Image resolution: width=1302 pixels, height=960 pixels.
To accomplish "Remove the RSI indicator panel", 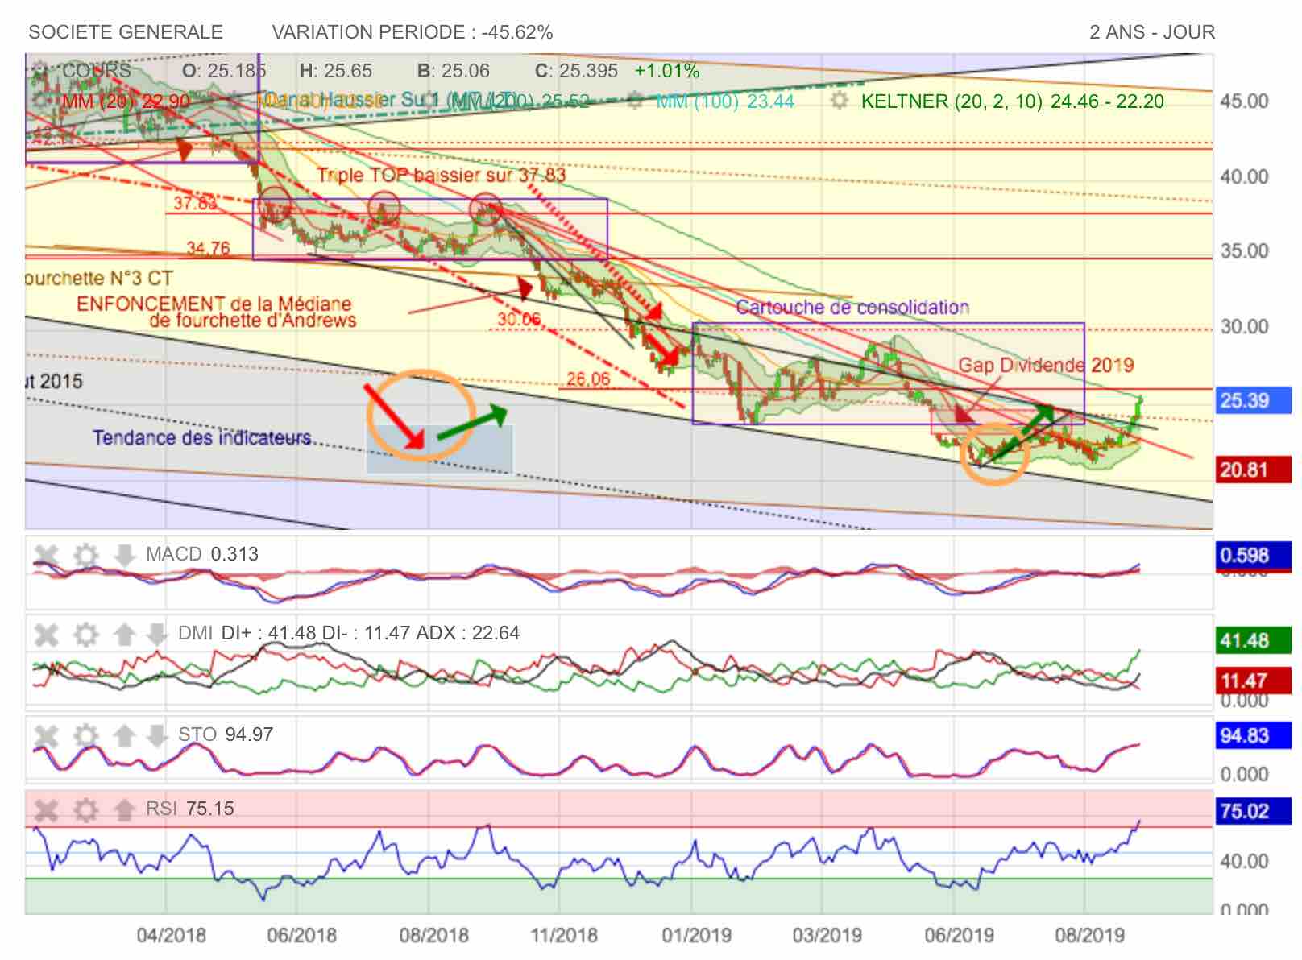I will 47,809.
